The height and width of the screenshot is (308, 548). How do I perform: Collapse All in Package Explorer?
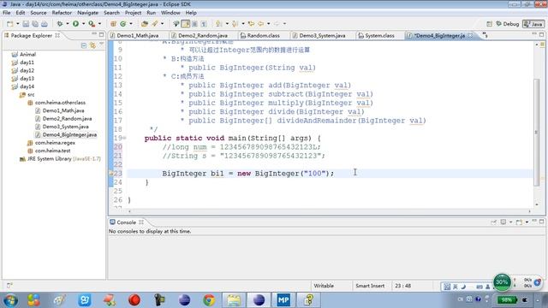[x=84, y=45]
